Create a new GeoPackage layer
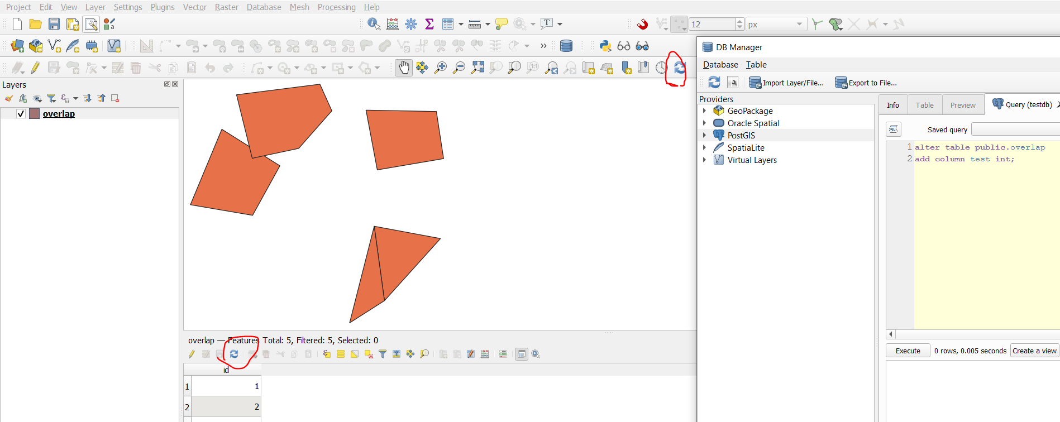Screen dimensions: 1060x422 click(x=36, y=46)
